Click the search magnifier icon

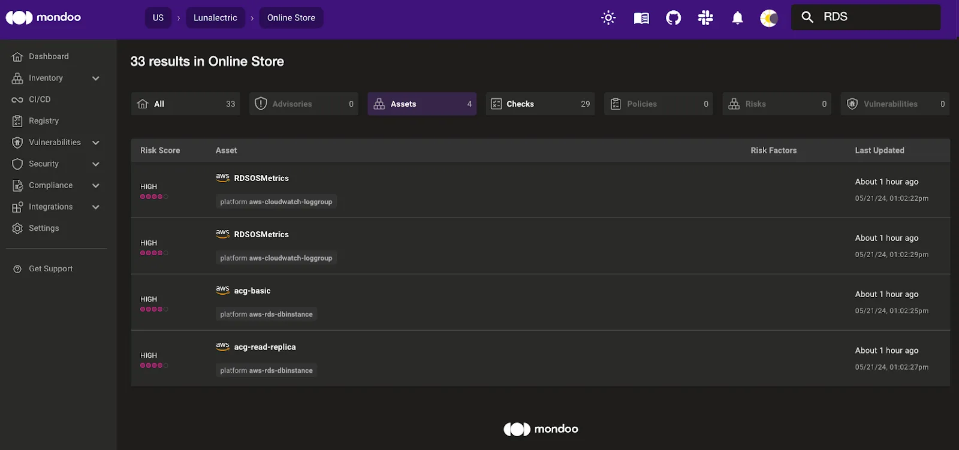tap(807, 17)
